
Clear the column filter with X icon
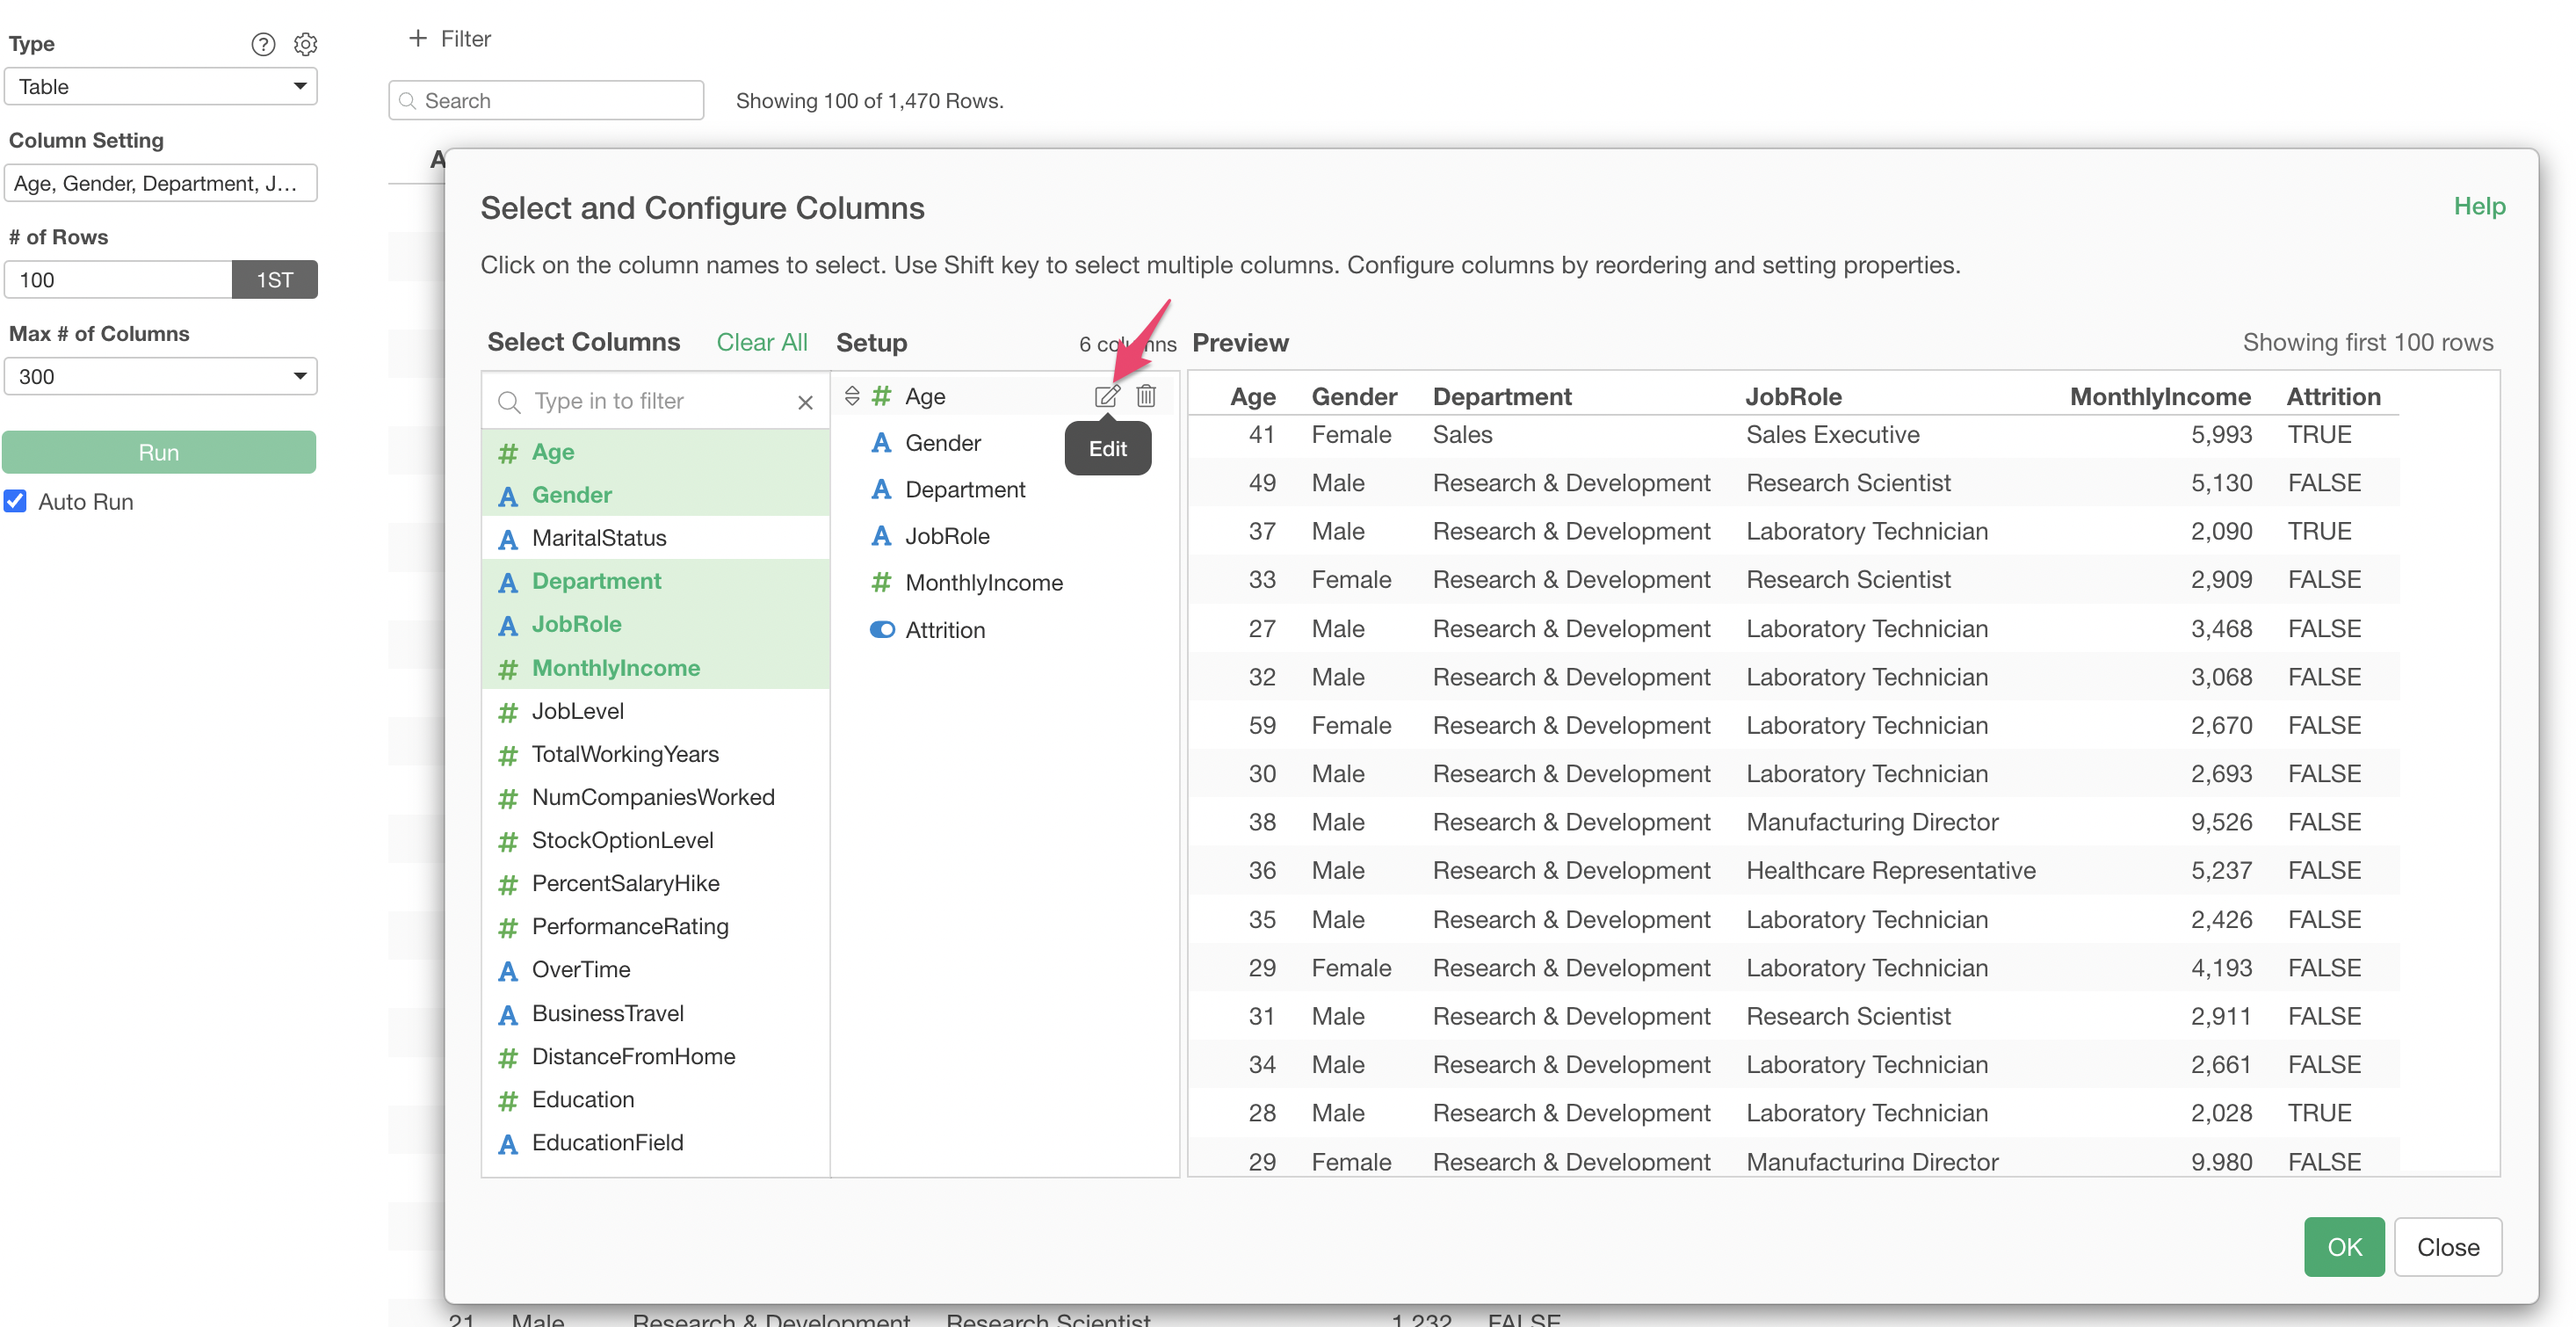pos(805,402)
